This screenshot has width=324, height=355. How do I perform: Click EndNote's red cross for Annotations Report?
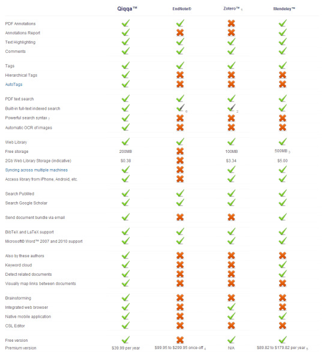click(180, 32)
